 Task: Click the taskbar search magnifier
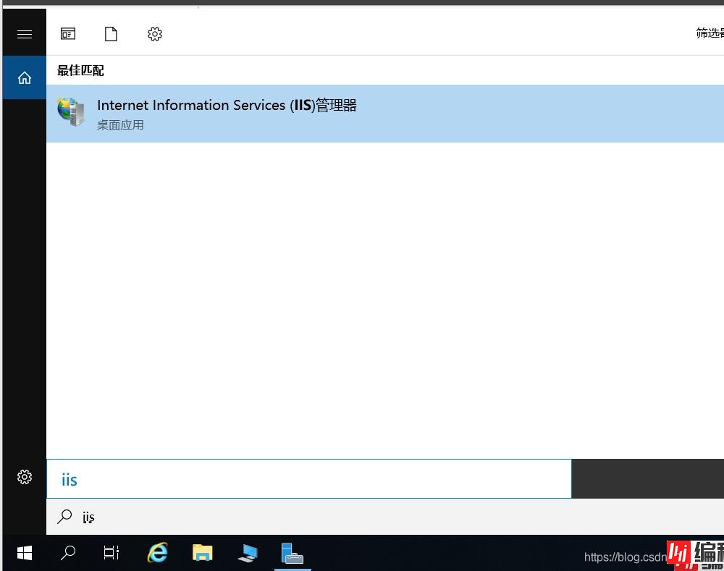68,554
